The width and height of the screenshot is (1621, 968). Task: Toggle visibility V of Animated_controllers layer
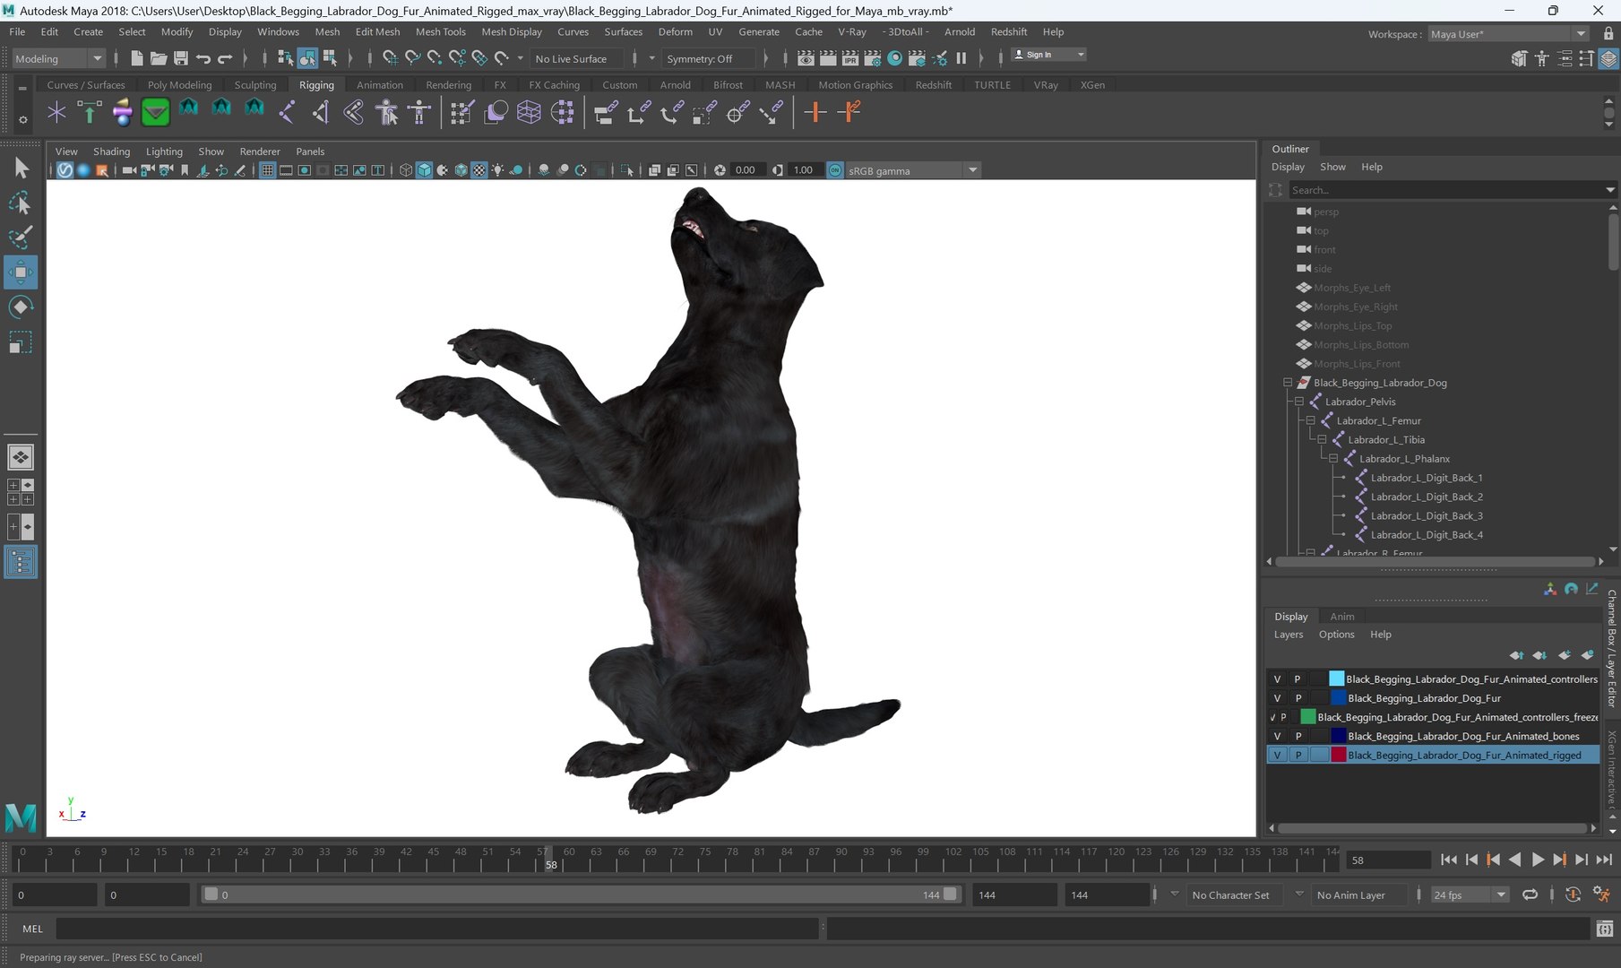(x=1277, y=679)
